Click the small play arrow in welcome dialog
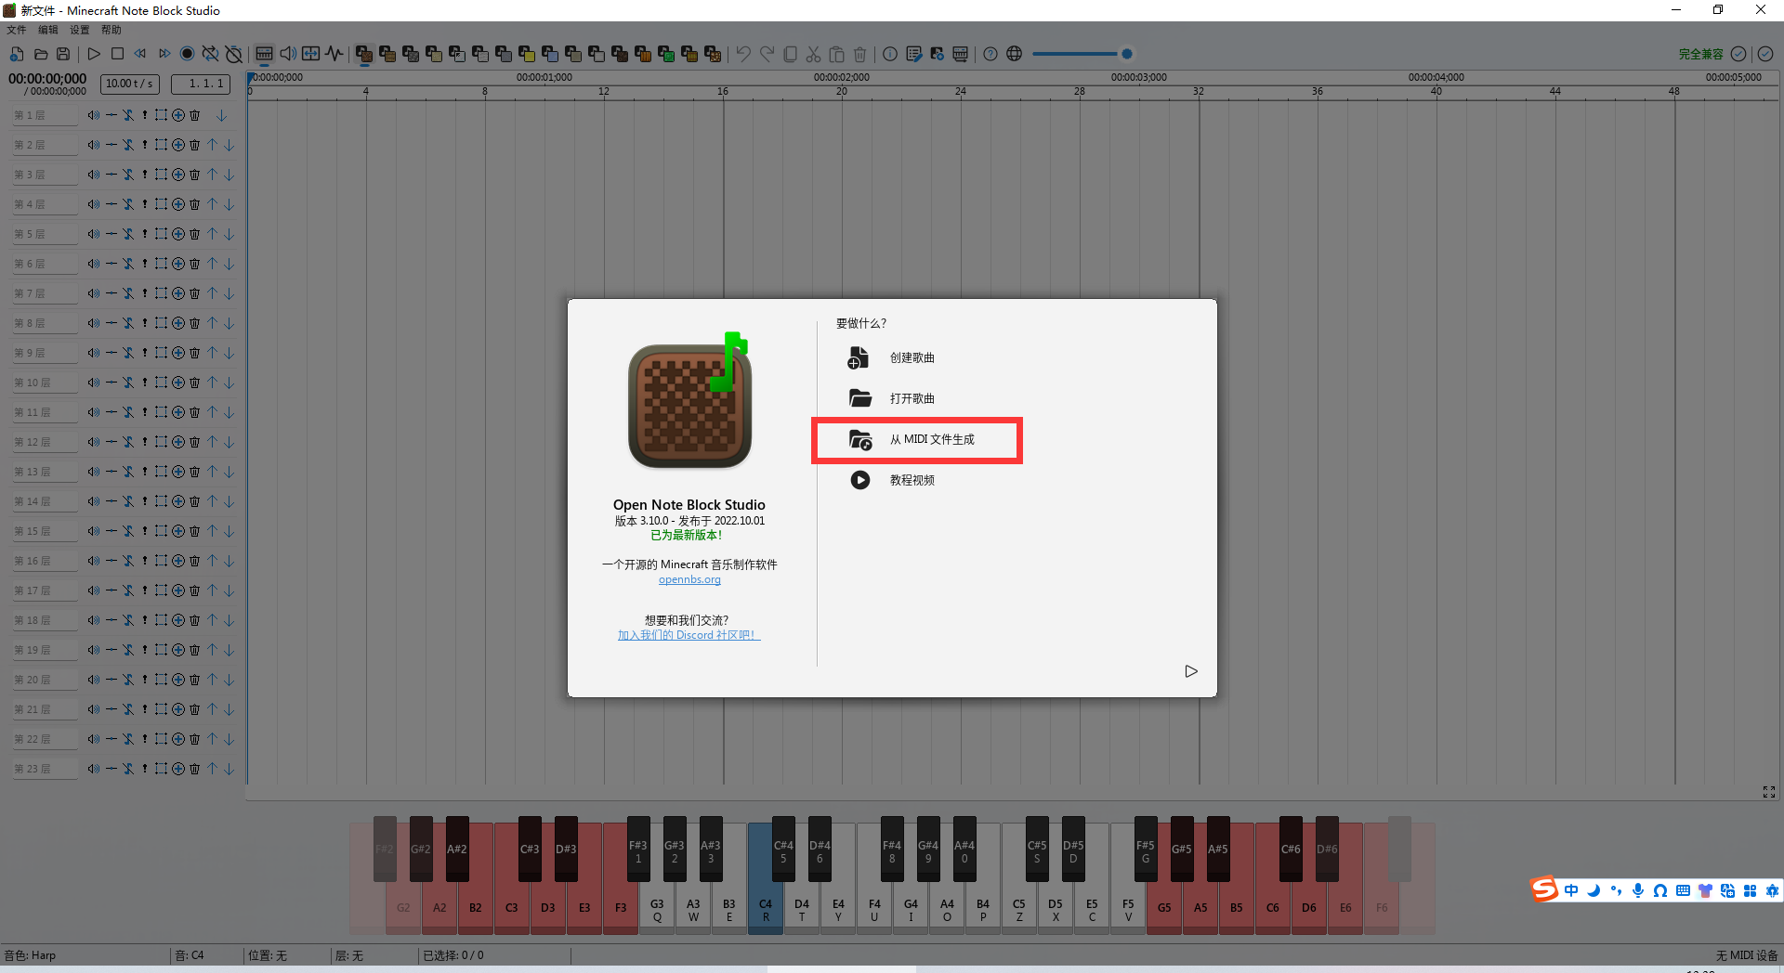Viewport: 1784px width, 973px height. point(1191,671)
